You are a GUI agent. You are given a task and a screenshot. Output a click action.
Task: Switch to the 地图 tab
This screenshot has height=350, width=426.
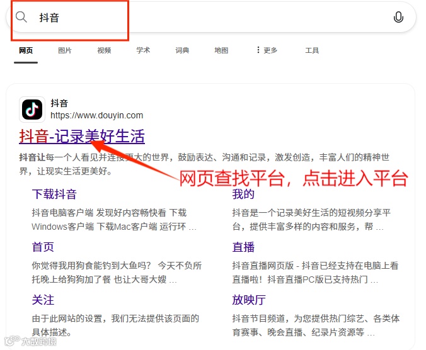[221, 50]
